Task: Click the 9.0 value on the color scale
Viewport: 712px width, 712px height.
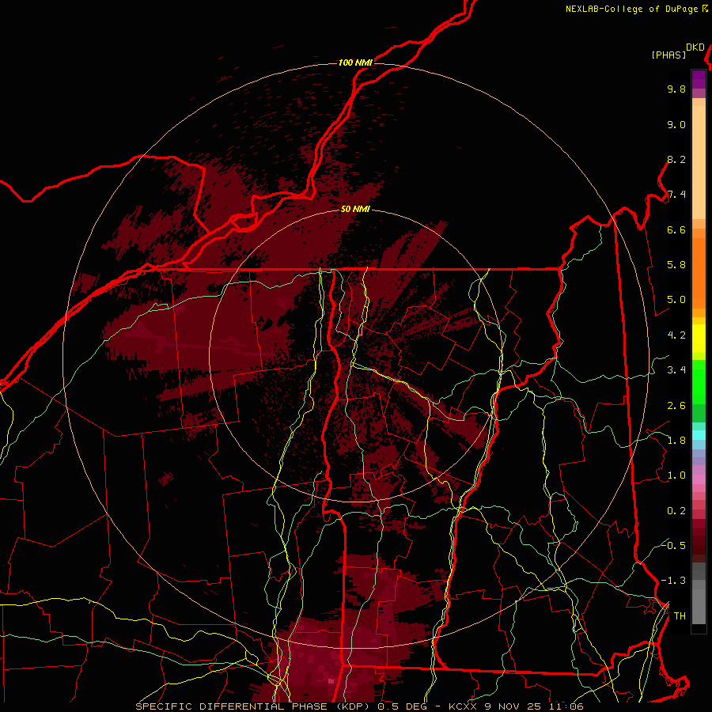Action: pyautogui.click(x=676, y=124)
